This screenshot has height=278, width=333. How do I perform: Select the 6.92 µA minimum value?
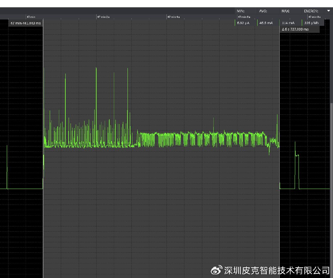pyautogui.click(x=243, y=23)
